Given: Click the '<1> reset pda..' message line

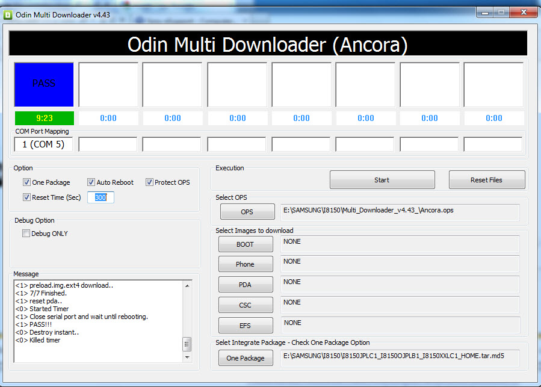Looking at the screenshot, I should click(x=39, y=301).
